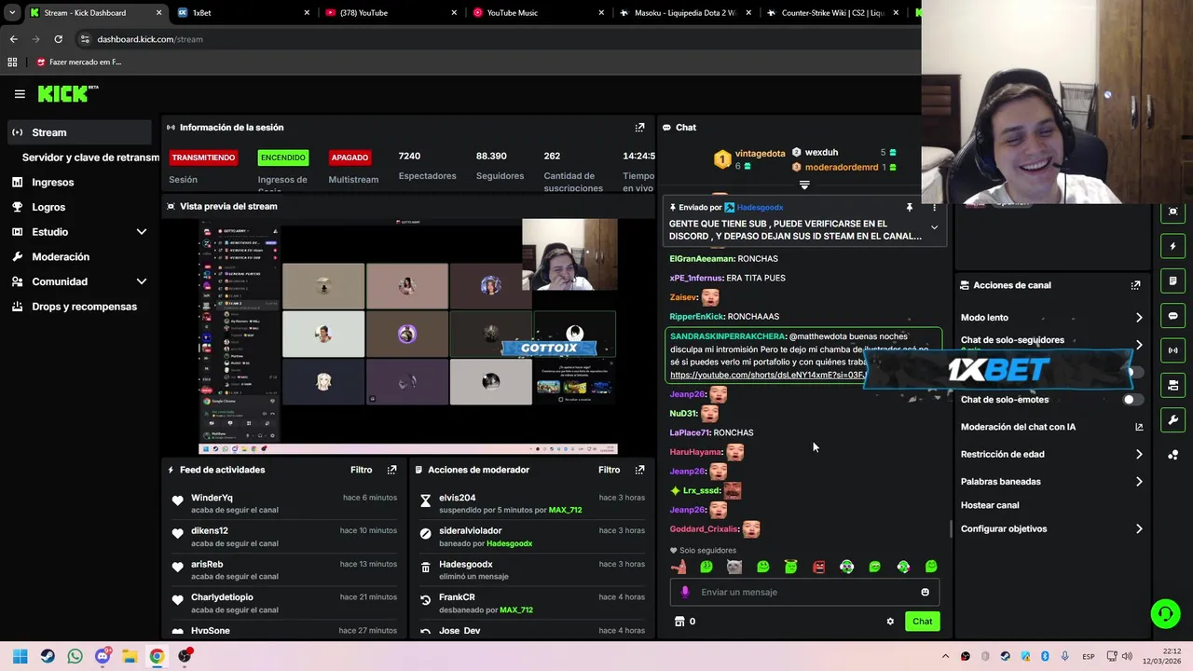Pop out the Feed de actividades panel

(391, 470)
